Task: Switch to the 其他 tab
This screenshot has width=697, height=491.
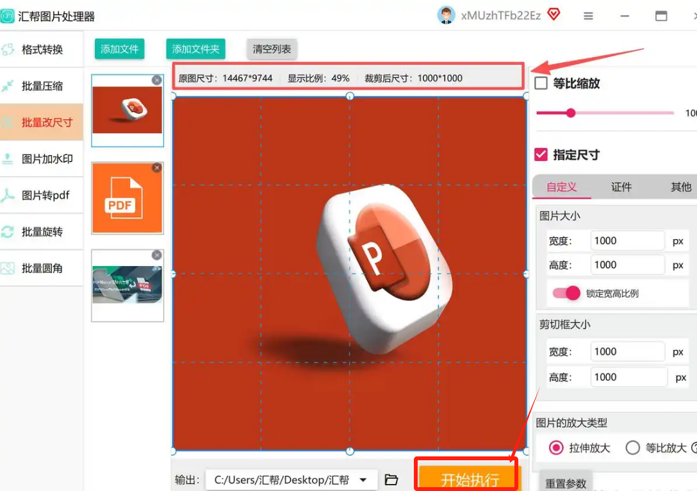Action: click(x=680, y=187)
